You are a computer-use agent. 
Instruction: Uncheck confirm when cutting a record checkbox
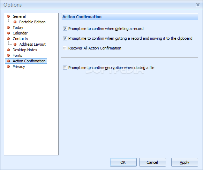pyautogui.click(x=65, y=38)
